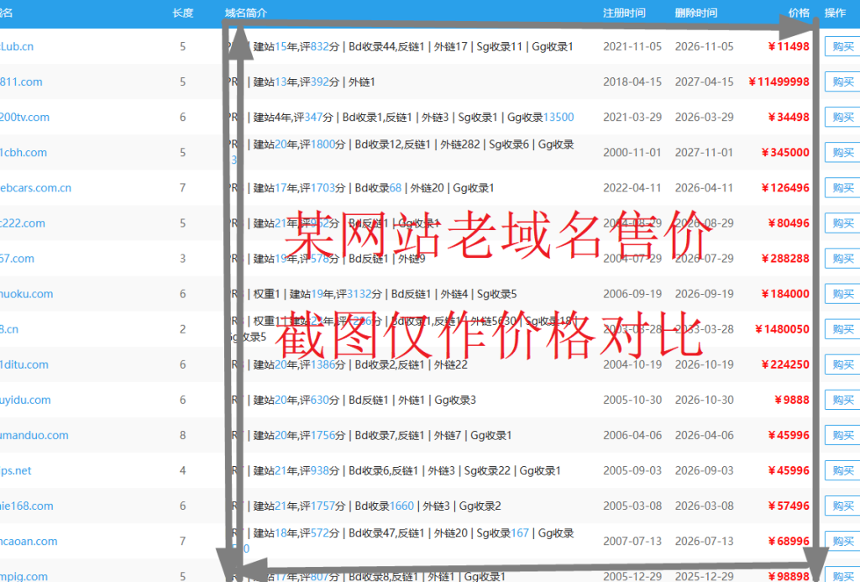Open the nie168.com domain link
This screenshot has width=860, height=582.
coord(27,506)
